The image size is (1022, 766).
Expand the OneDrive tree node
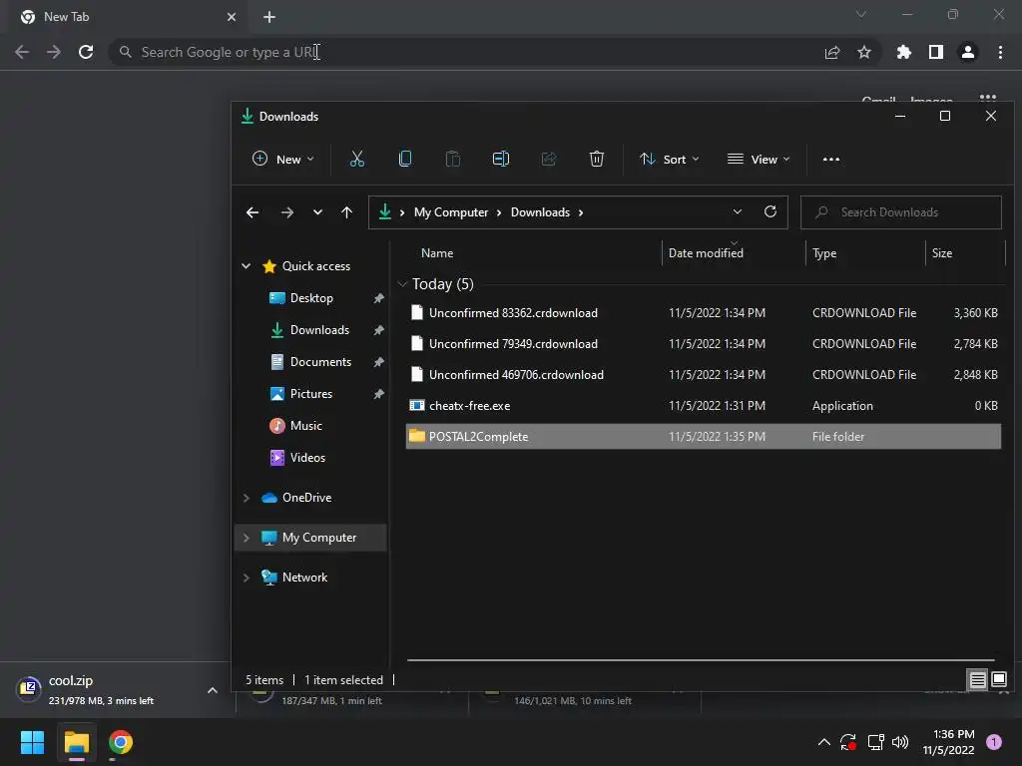pyautogui.click(x=247, y=498)
